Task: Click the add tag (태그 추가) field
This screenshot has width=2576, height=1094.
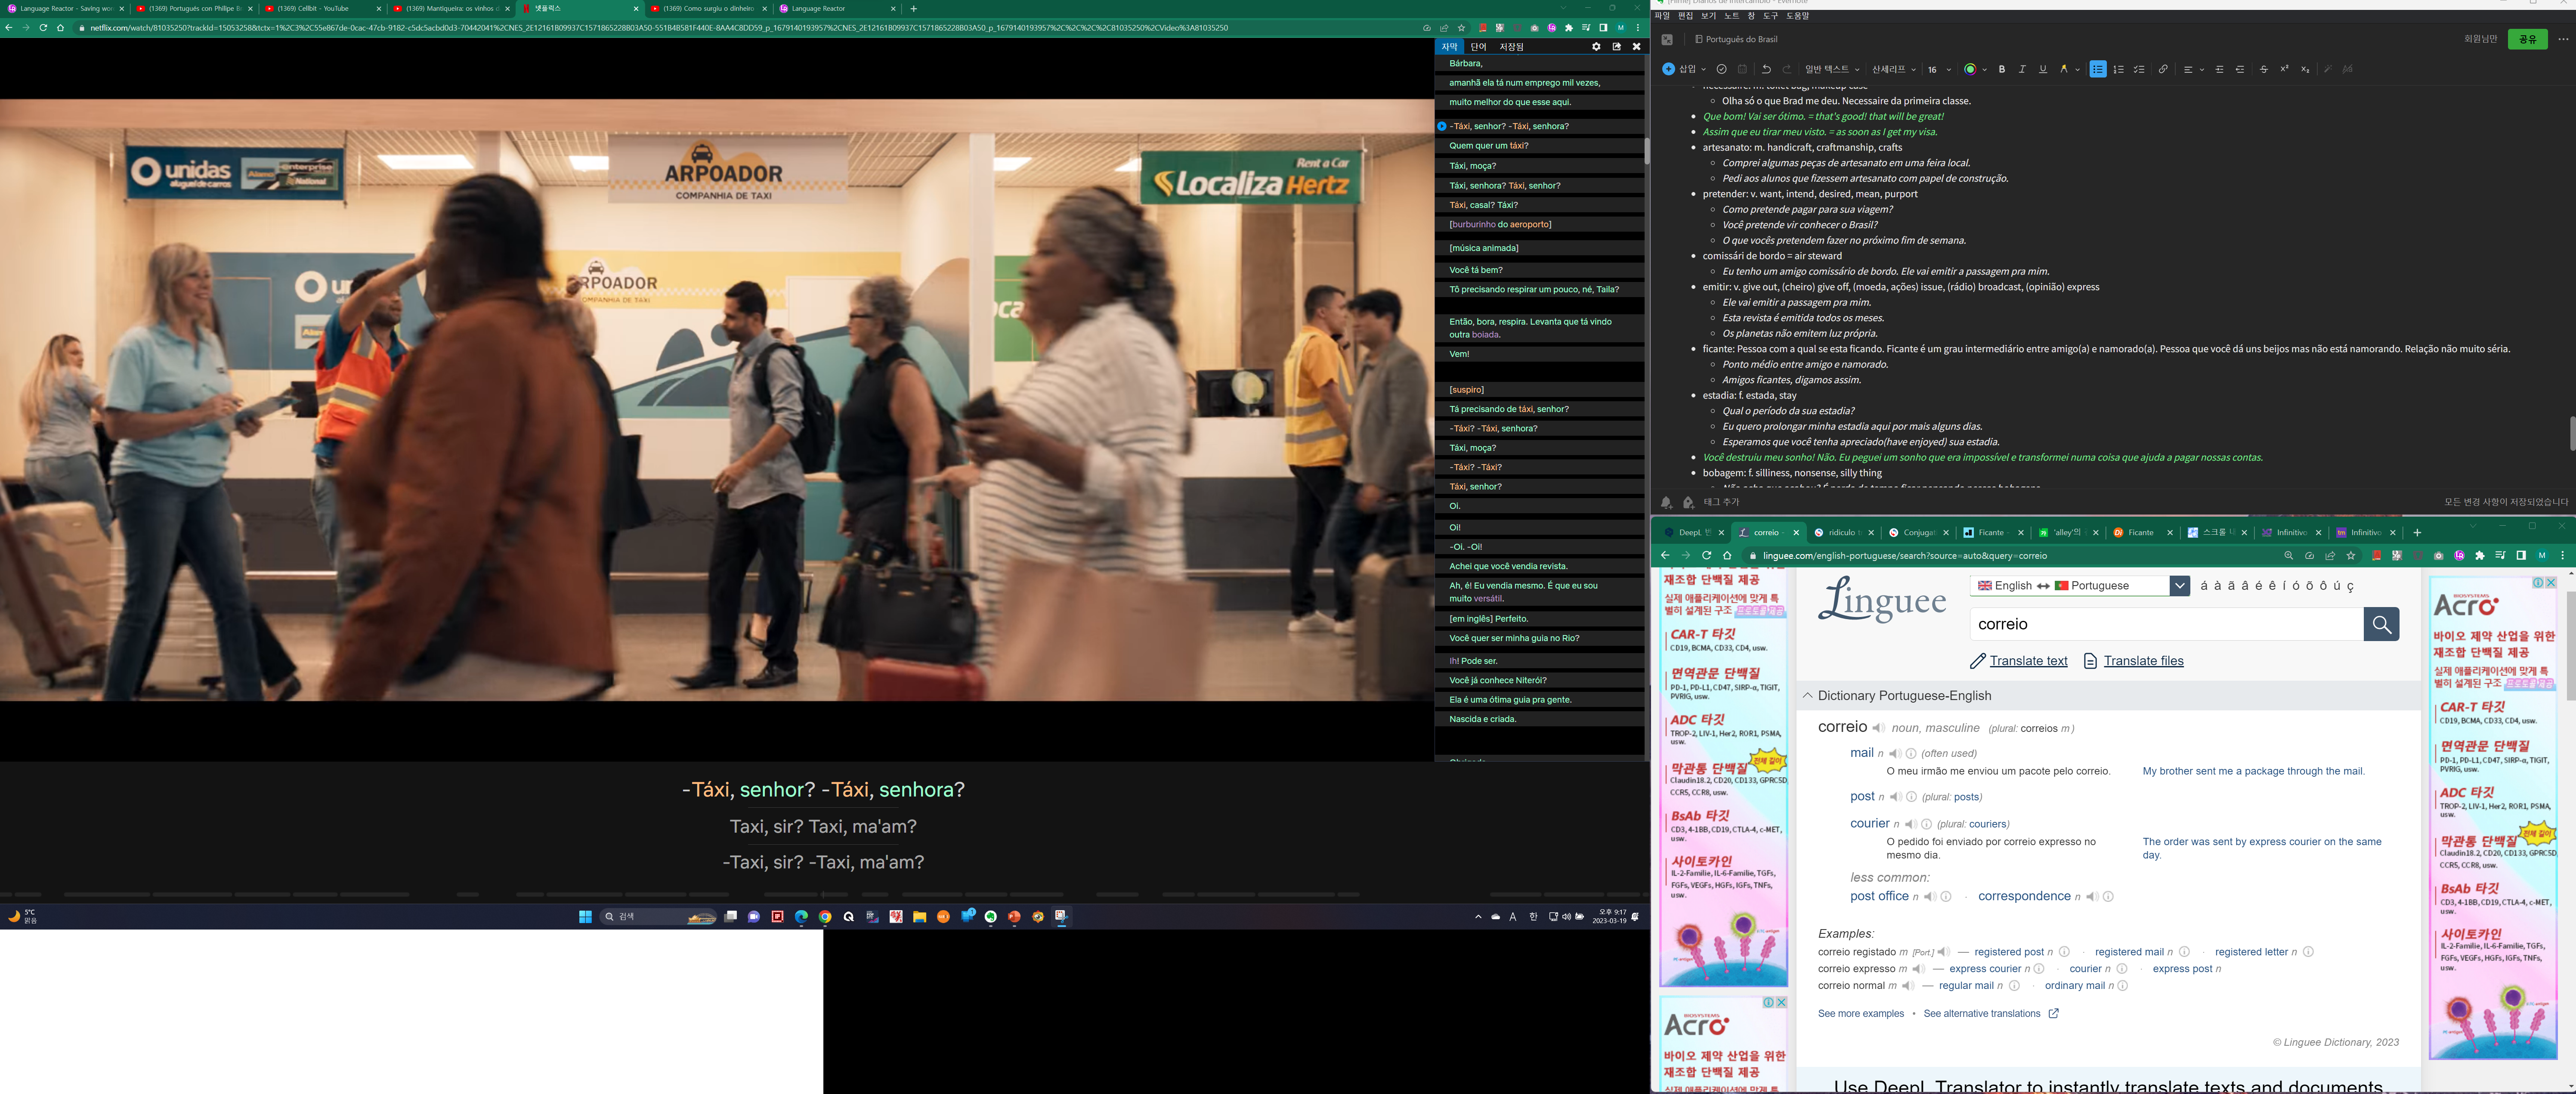Action: click(1722, 502)
